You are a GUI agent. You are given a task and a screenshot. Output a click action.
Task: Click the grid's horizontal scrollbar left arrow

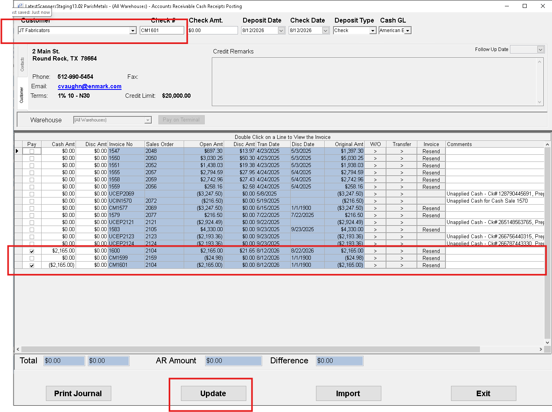click(18, 349)
